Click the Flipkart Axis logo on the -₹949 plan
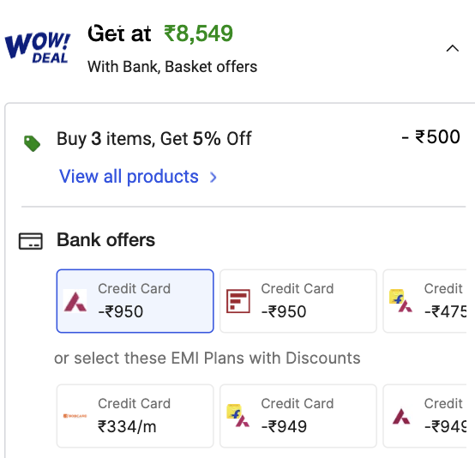The width and height of the screenshot is (475, 458). click(x=238, y=416)
